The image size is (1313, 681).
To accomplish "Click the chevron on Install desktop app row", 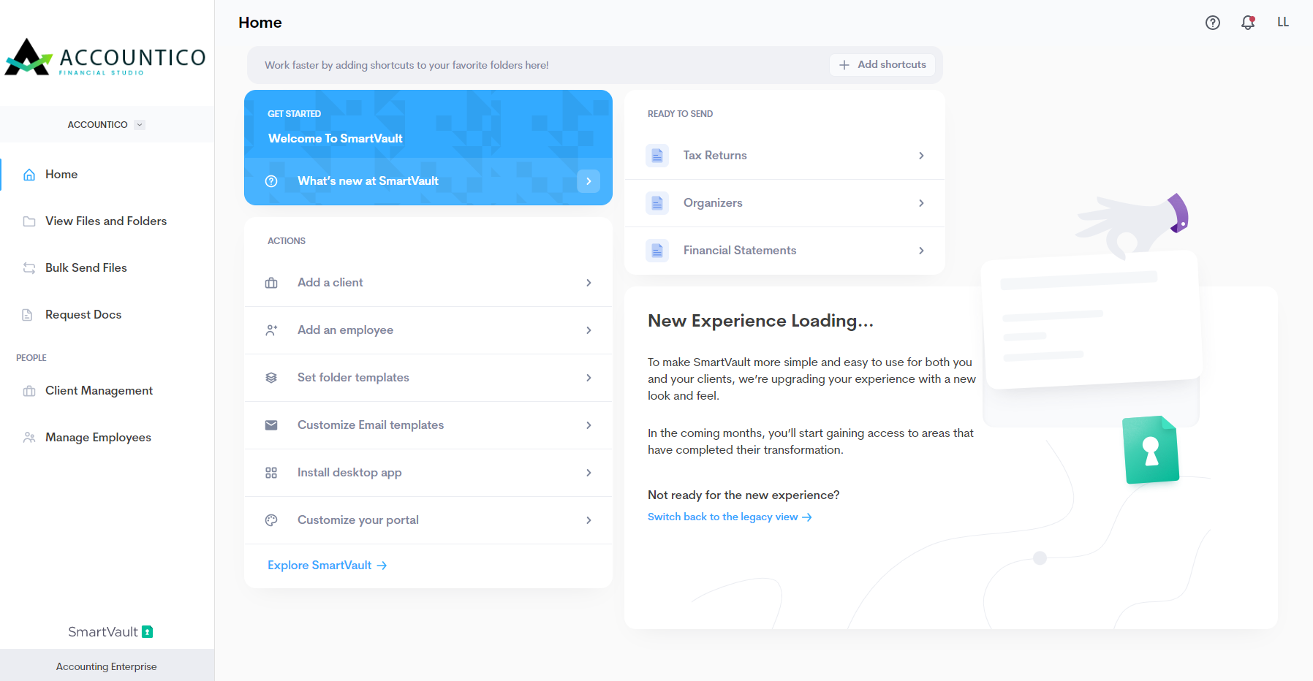I will 589,473.
